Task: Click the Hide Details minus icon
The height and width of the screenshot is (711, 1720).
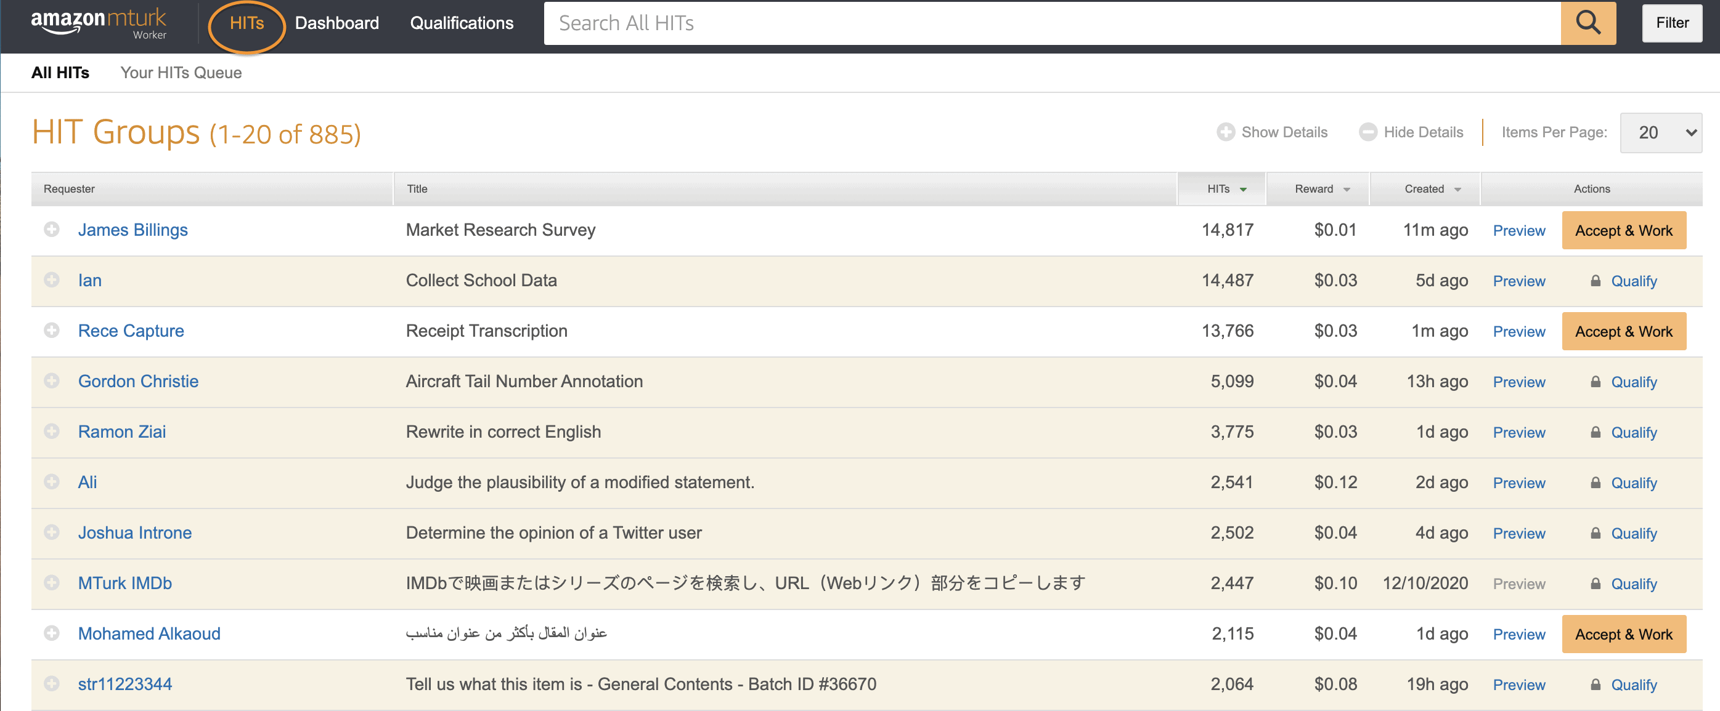Action: [x=1367, y=132]
